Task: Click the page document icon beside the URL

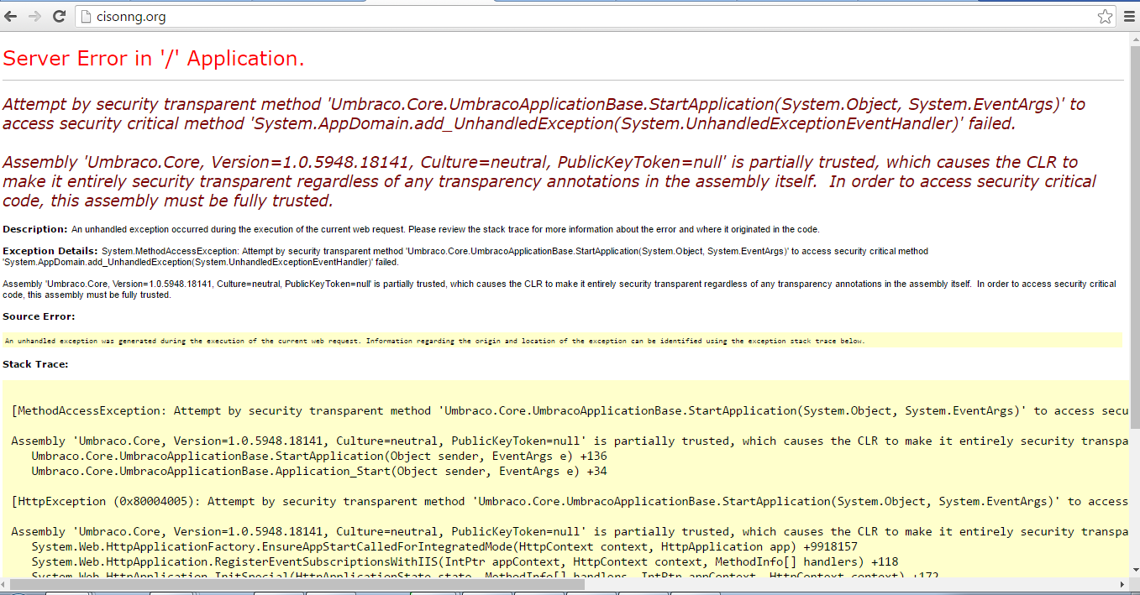Action: (87, 16)
